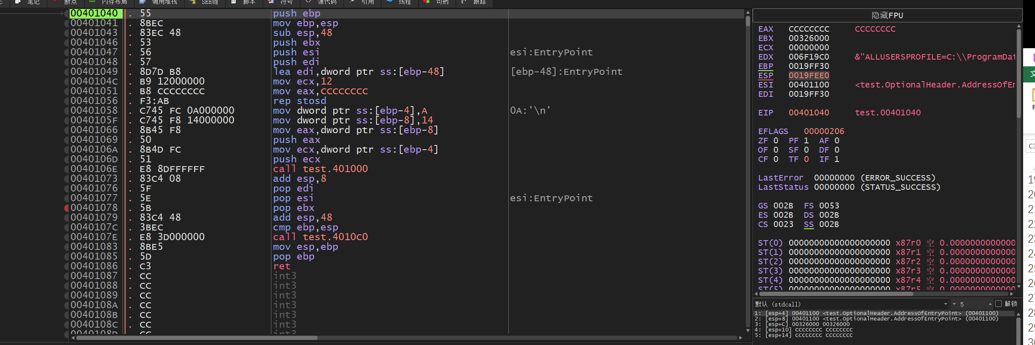
Task: Toggle breakpoint dot at address 00401058
Action: [x=67, y=111]
